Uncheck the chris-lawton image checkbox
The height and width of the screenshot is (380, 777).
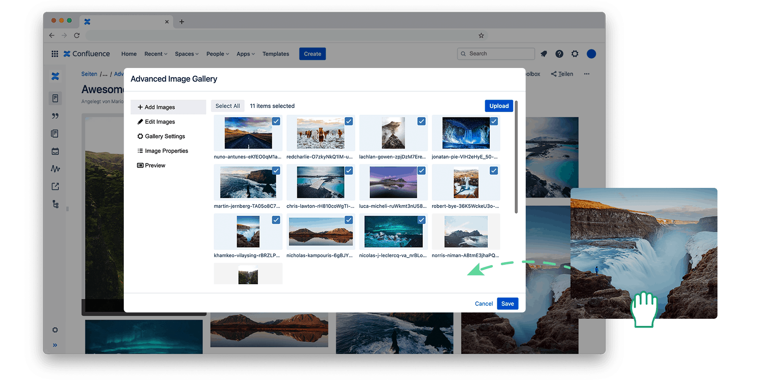tap(349, 171)
